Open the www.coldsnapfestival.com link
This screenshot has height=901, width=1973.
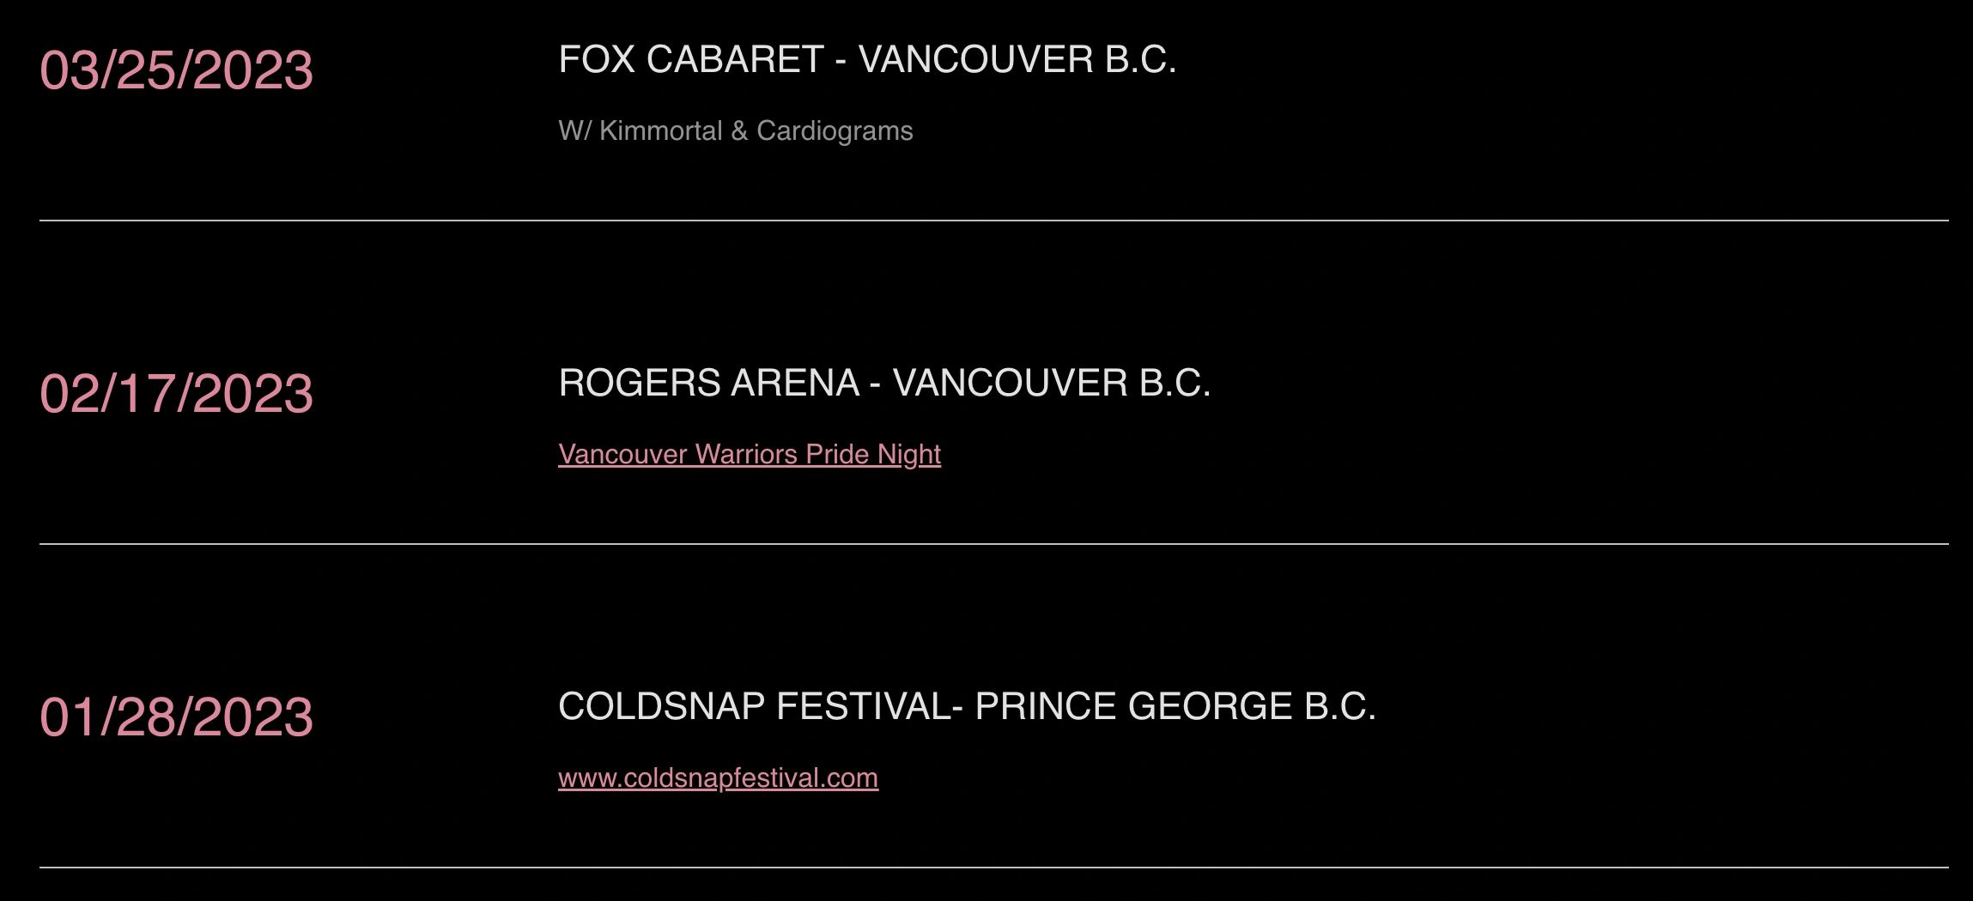(718, 777)
